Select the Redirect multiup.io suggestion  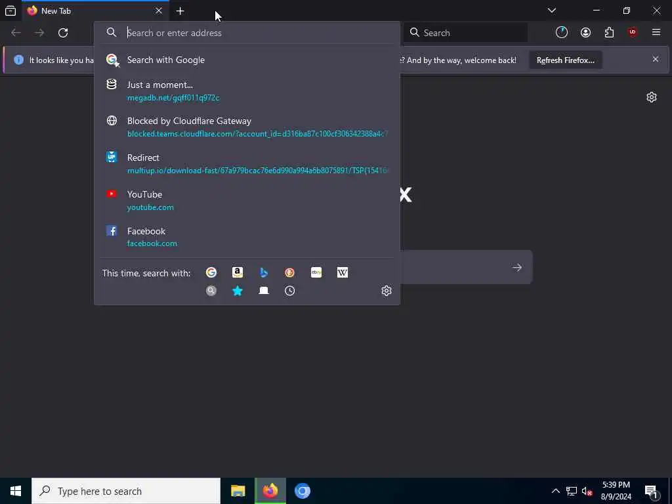point(247,163)
